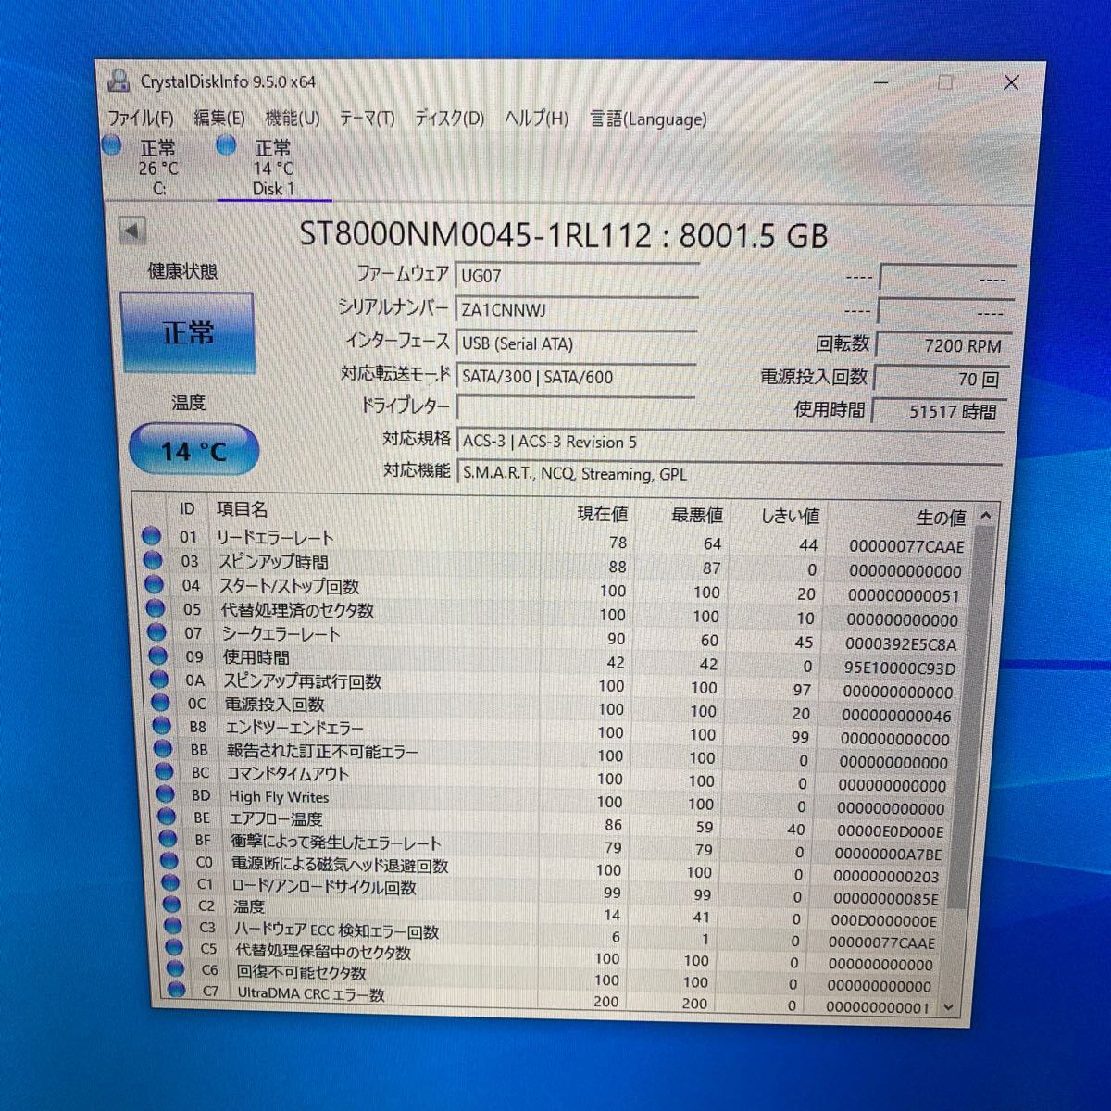The image size is (1111, 1111).
Task: Click status dot for 03 スピンアップ時間
Action: (x=153, y=560)
